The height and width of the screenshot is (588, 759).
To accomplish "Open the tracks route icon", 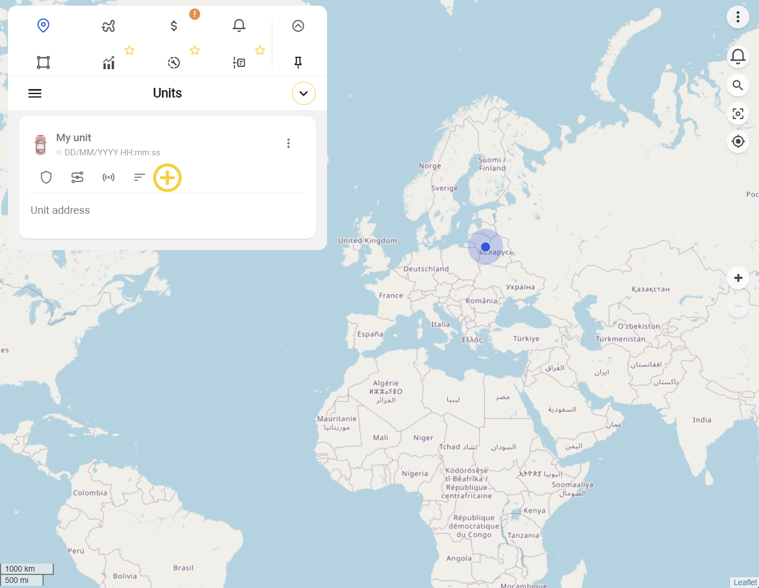I will click(108, 26).
